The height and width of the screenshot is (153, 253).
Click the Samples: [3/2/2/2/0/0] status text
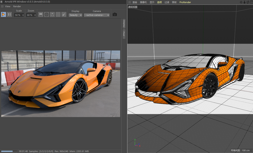pyautogui.click(x=41, y=151)
